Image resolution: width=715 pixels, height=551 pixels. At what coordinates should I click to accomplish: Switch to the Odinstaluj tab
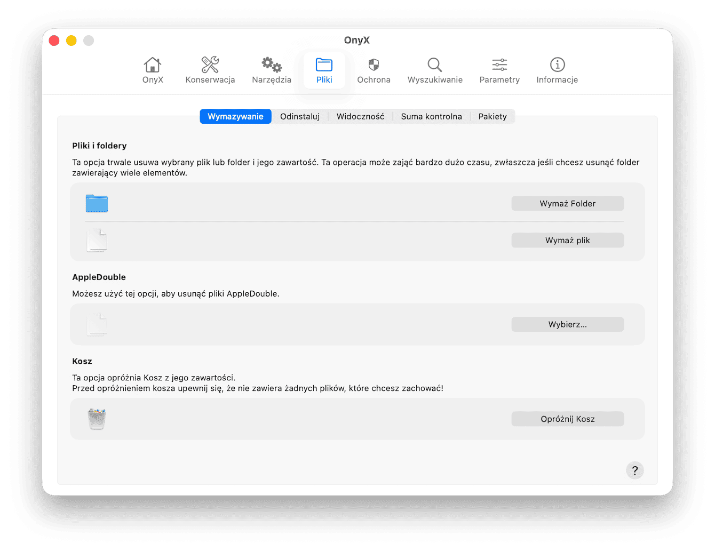pyautogui.click(x=300, y=116)
